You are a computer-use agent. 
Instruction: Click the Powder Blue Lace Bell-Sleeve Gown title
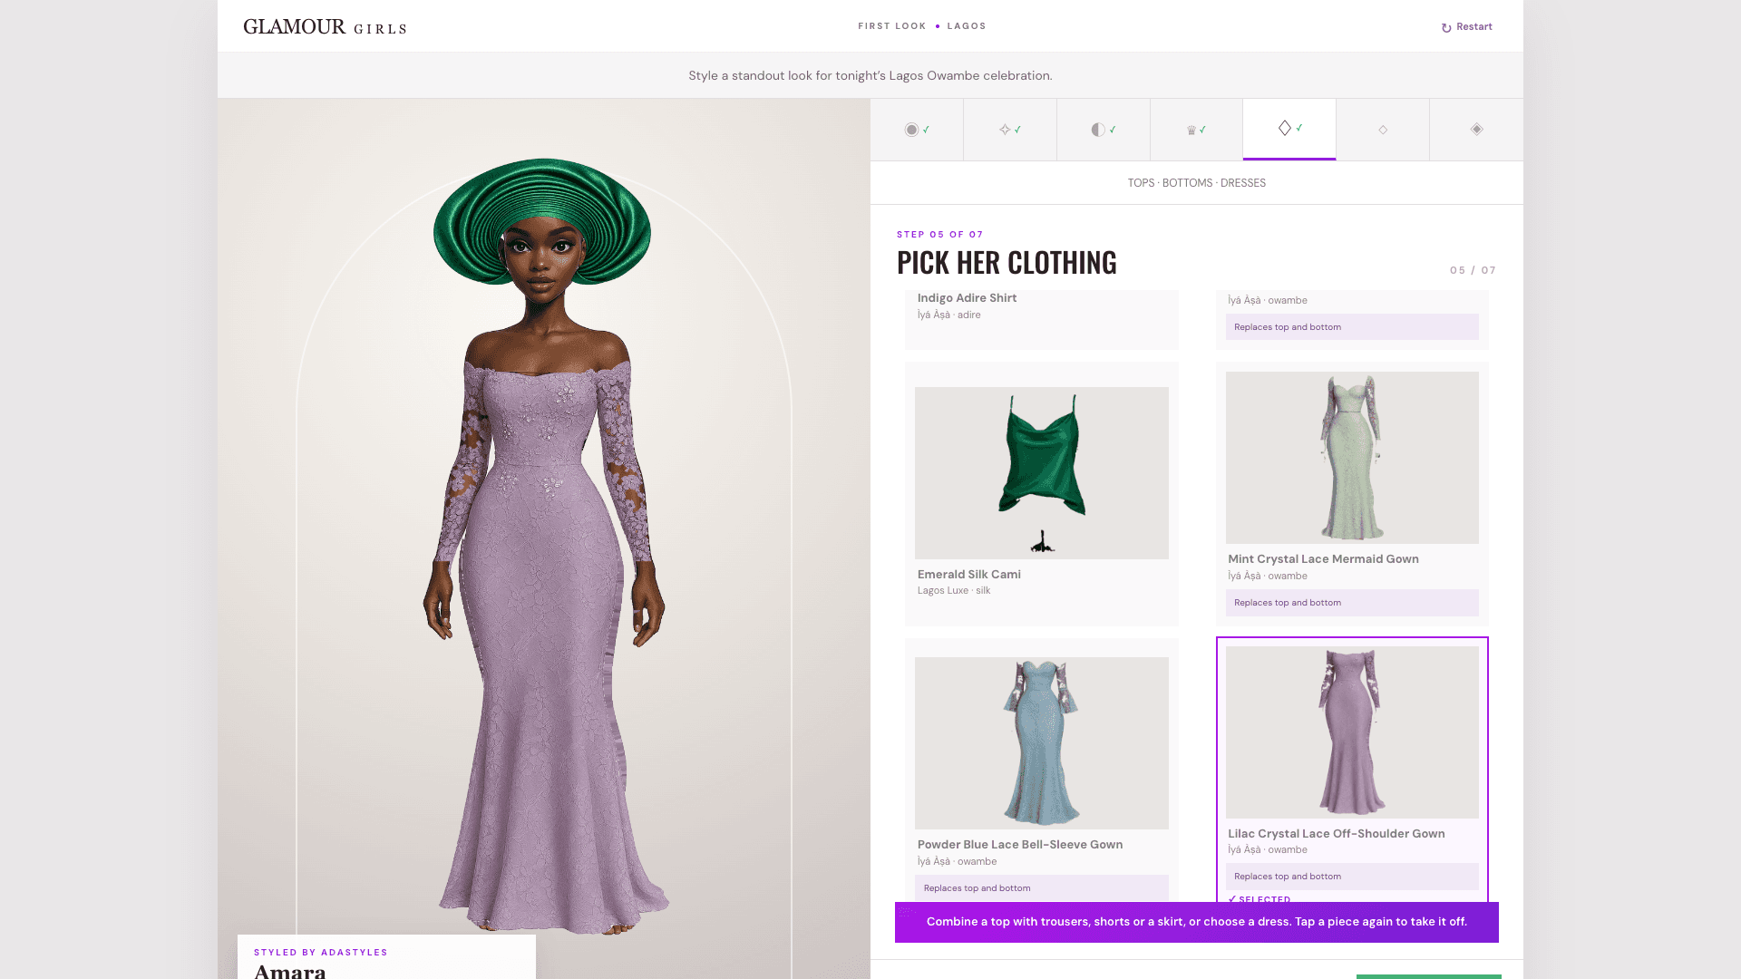click(x=1019, y=845)
